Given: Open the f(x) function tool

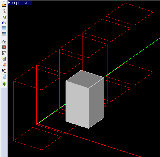Looking at the screenshot, I should click(x=4, y=42).
